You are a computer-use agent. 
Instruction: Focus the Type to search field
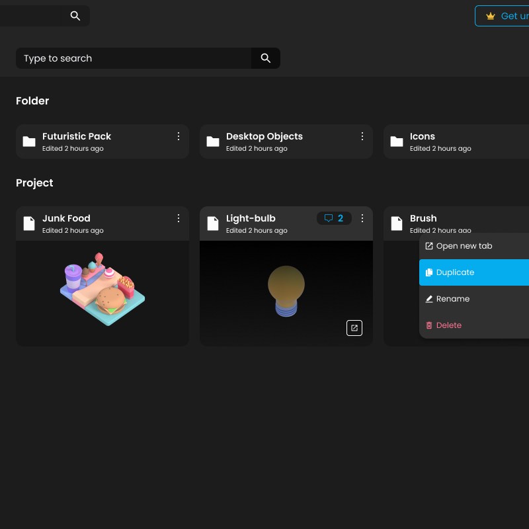coord(132,58)
